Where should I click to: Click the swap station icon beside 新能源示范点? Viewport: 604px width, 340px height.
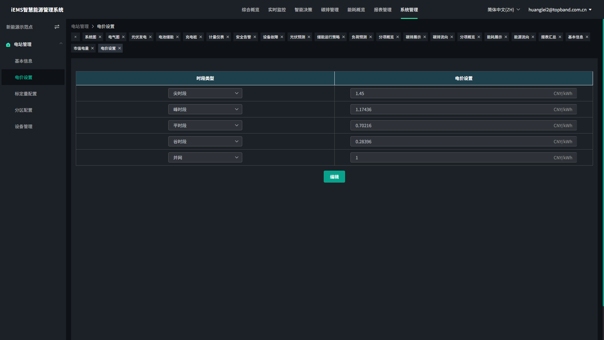coord(57,27)
